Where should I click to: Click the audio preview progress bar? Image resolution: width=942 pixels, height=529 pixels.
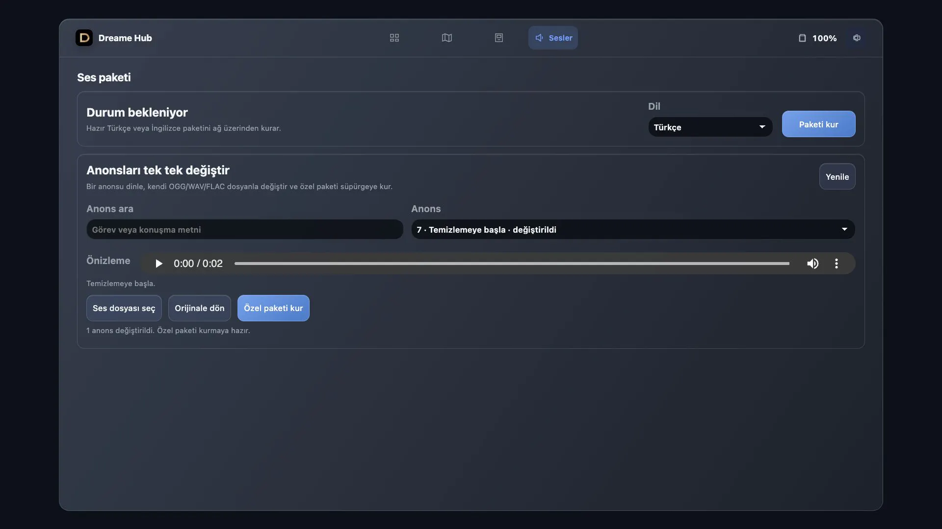[x=512, y=264]
